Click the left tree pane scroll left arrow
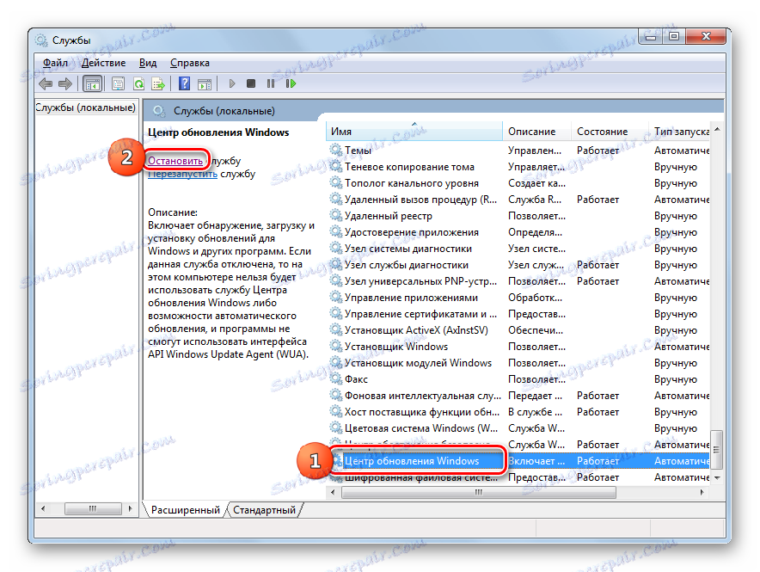The image size is (760, 572). [x=43, y=509]
